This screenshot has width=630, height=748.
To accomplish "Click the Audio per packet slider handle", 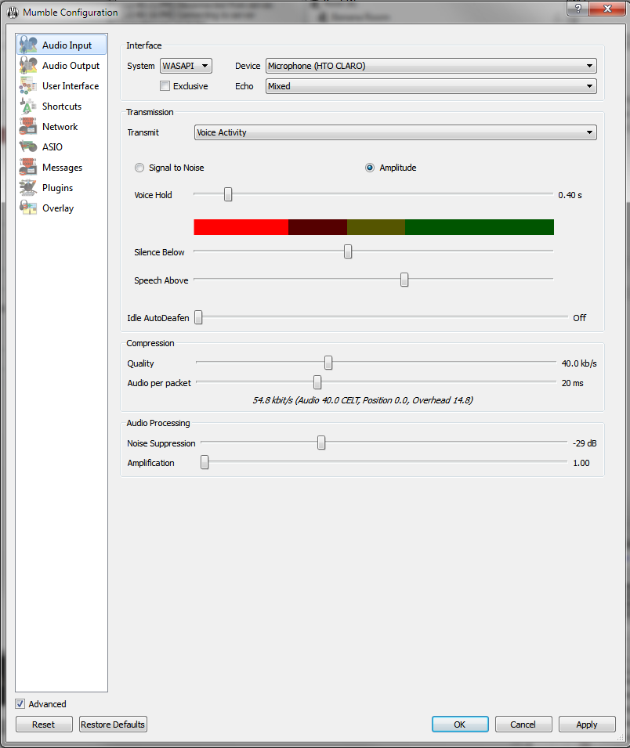I will tap(317, 382).
